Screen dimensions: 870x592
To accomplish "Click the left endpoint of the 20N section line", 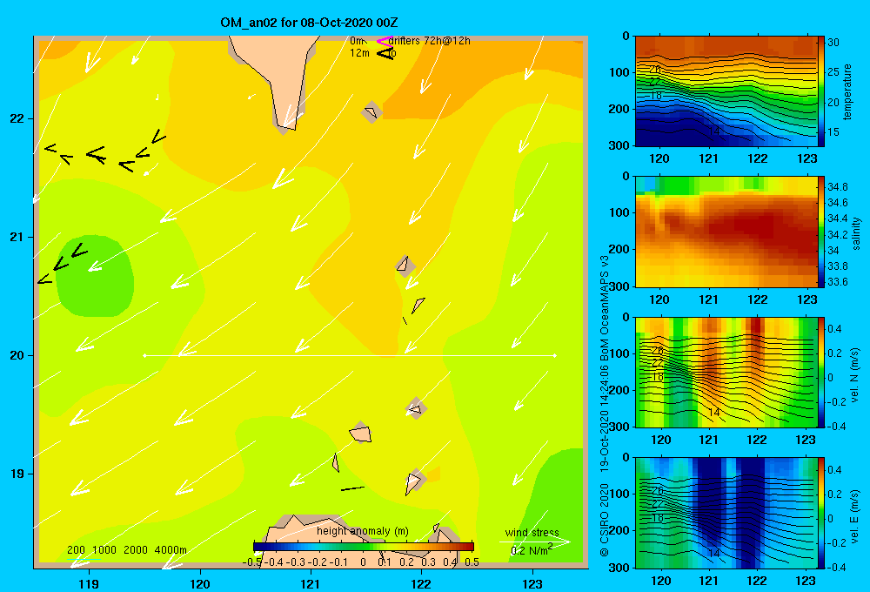I will tap(144, 355).
